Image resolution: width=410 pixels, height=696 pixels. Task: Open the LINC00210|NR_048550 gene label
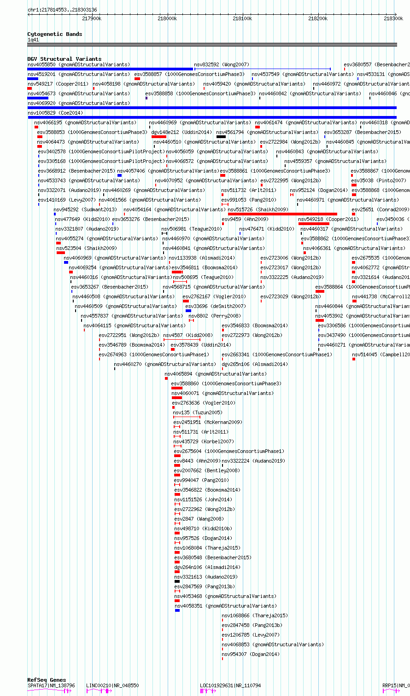[x=112, y=685]
